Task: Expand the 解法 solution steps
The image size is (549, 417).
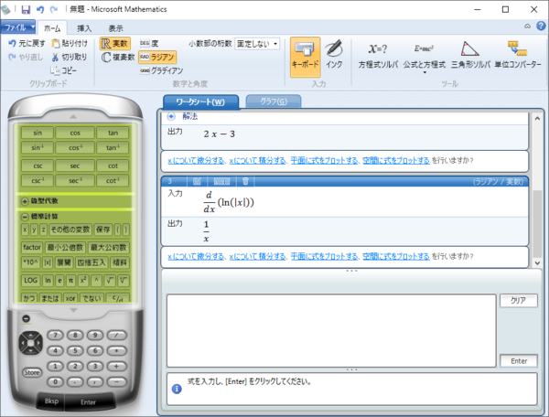Action: [x=171, y=116]
